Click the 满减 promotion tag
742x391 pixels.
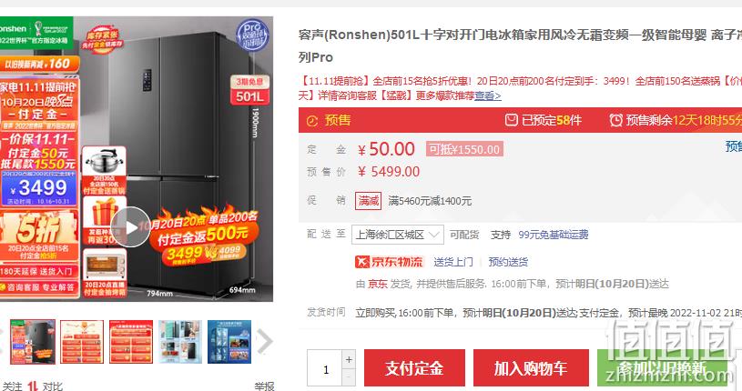click(x=368, y=201)
